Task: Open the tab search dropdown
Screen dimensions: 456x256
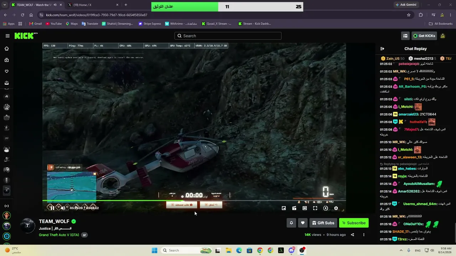Action: click(x=4, y=5)
